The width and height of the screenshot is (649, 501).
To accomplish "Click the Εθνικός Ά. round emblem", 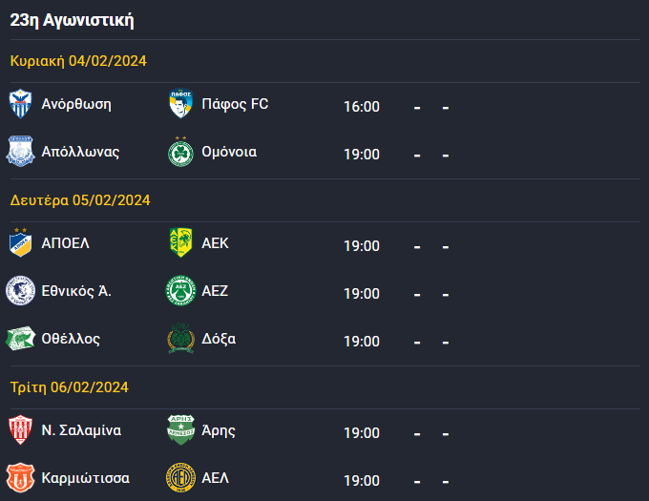I will tap(20, 290).
